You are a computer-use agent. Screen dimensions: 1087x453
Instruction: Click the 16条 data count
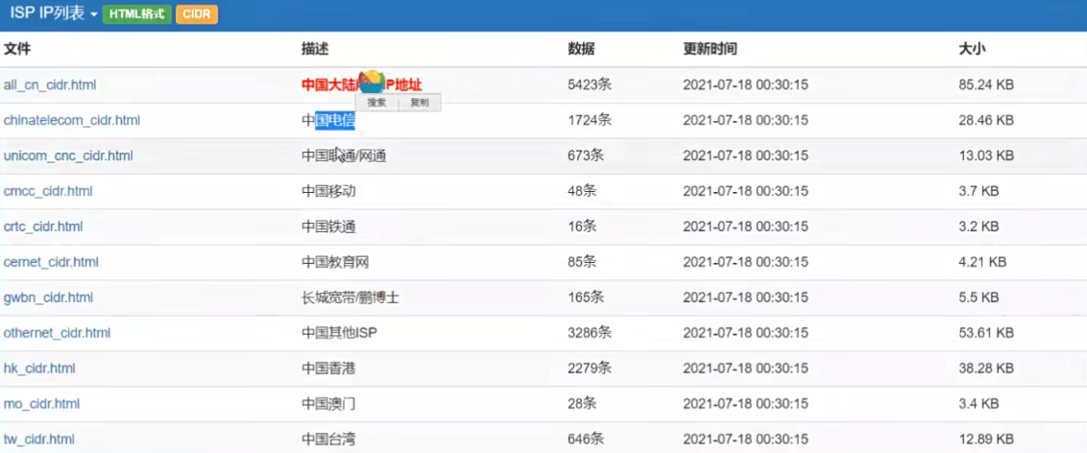pyautogui.click(x=582, y=226)
